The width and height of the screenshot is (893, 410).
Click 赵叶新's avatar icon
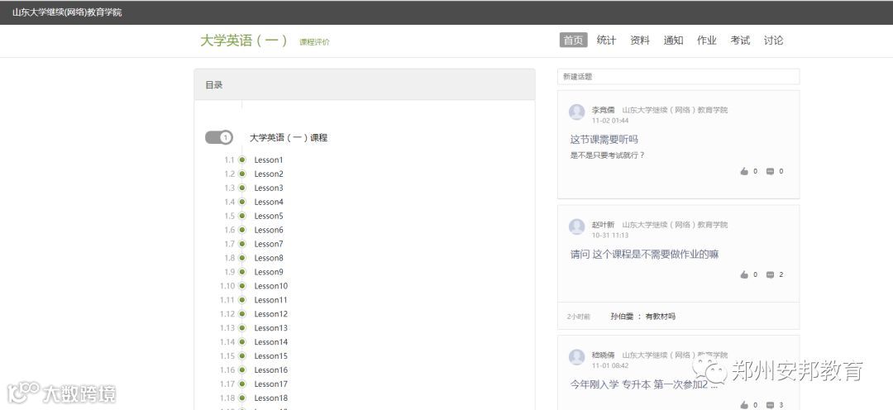(x=577, y=226)
